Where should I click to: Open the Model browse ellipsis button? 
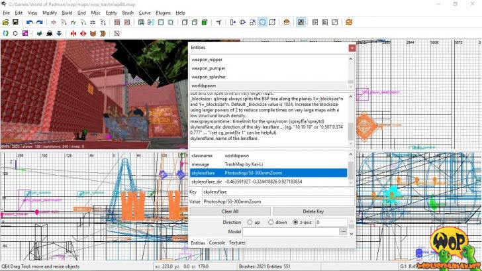point(343,232)
